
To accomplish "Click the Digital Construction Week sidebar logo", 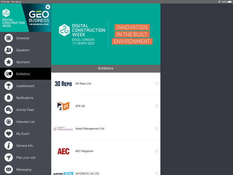I will coord(13,18).
